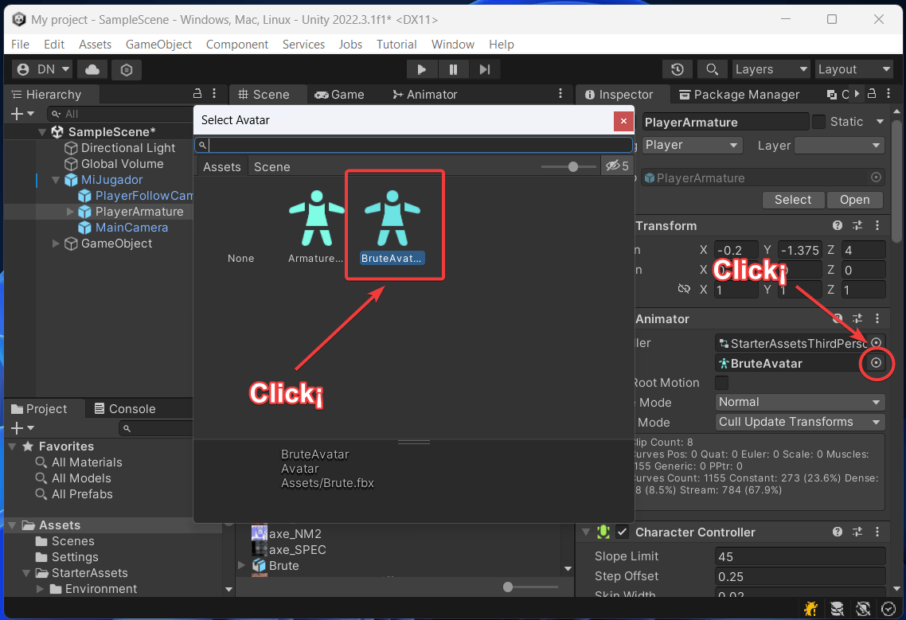Open Undo History clock icon
The height and width of the screenshot is (620, 906).
tap(678, 69)
